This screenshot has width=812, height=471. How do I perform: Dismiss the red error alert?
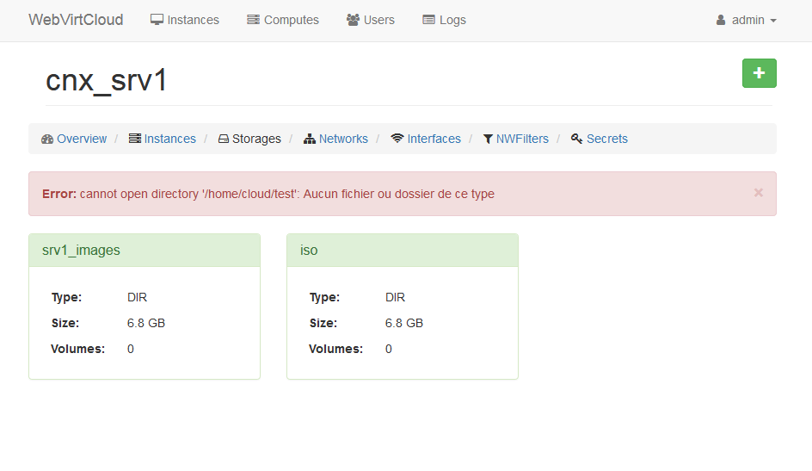(758, 193)
